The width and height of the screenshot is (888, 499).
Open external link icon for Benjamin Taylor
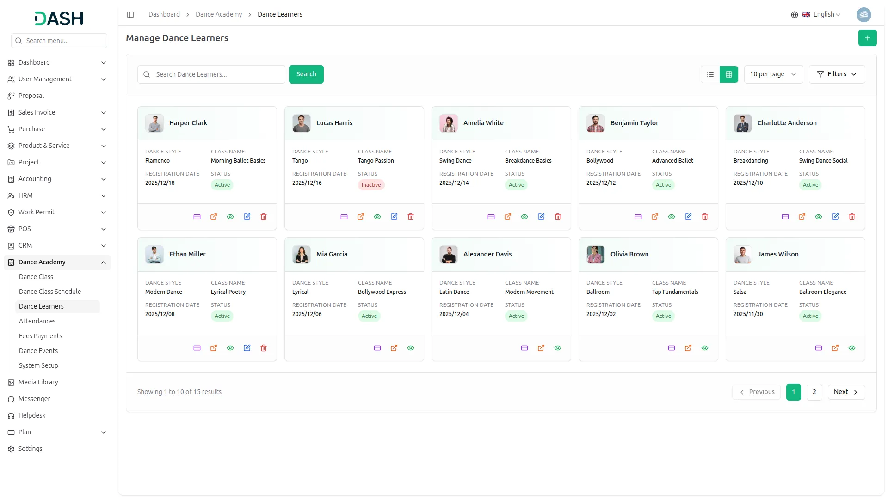pyautogui.click(x=655, y=217)
